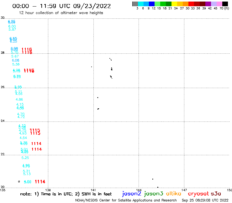Viewport: 232px width, 203px height.
Task: Click the longitude 147 axis label
Action: (184, 190)
